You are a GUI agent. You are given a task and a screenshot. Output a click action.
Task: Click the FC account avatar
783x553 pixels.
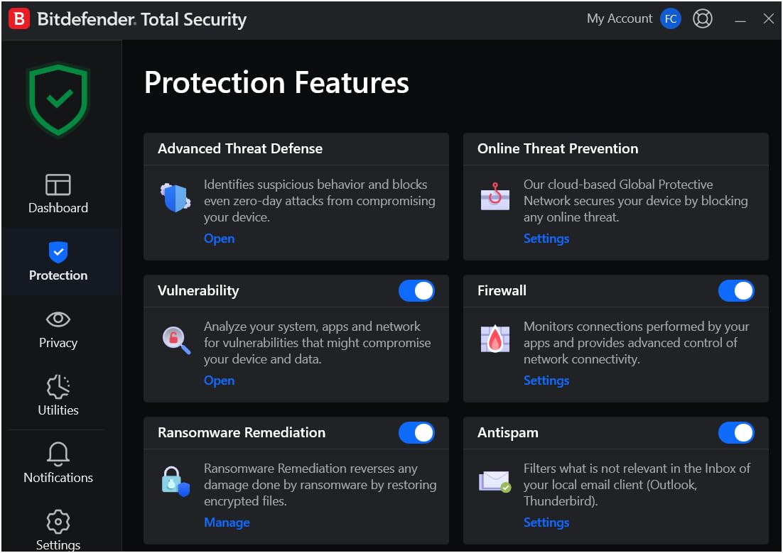coord(670,19)
